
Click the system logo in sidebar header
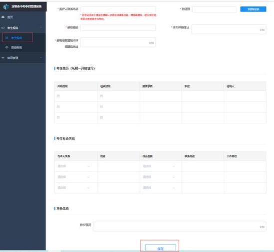point(6,6)
